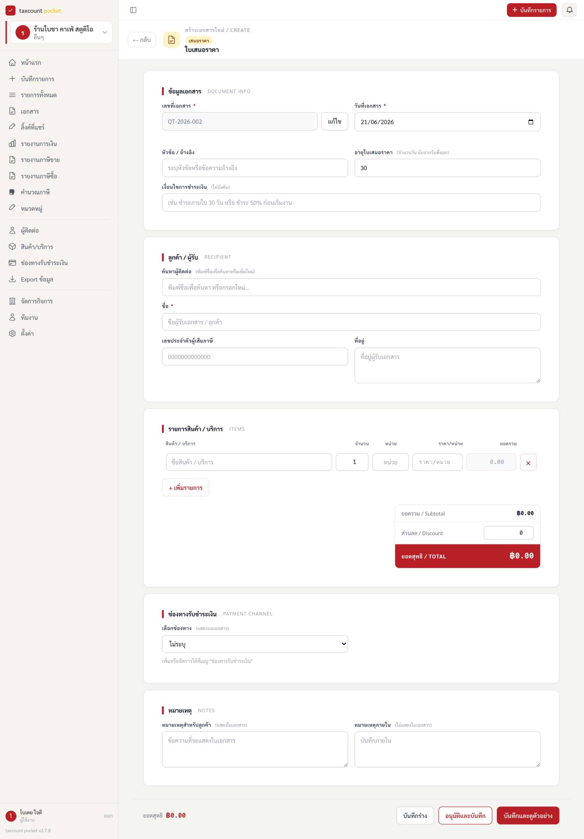Click the ที่อยู่ผู้รับเอกสาร address textarea
The height and width of the screenshot is (839, 584).
(447, 365)
